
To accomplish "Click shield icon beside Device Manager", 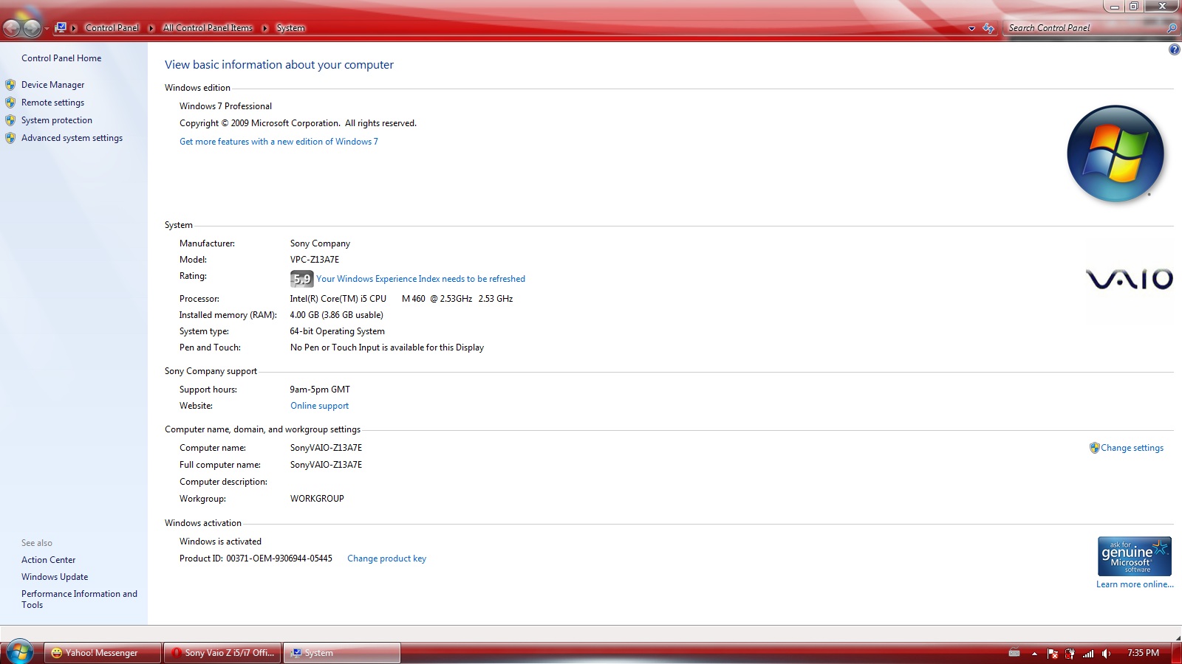I will click(x=10, y=85).
